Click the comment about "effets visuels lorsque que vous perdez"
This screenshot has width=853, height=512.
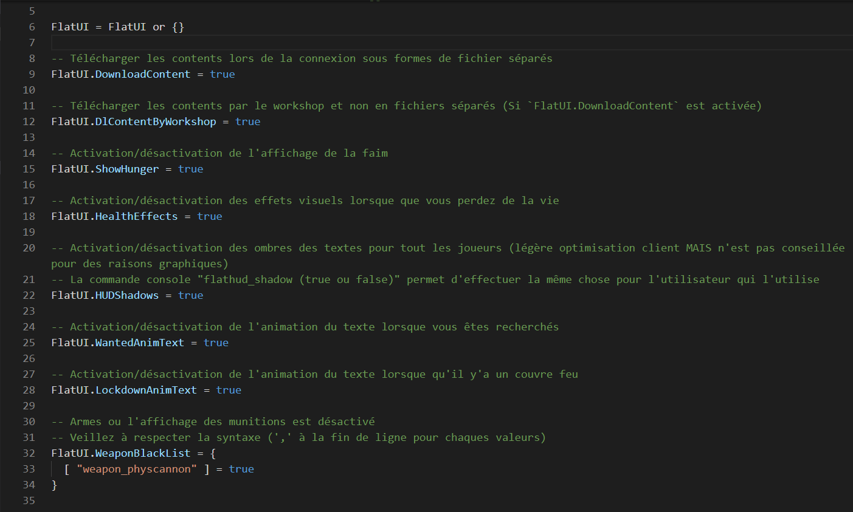[305, 200]
